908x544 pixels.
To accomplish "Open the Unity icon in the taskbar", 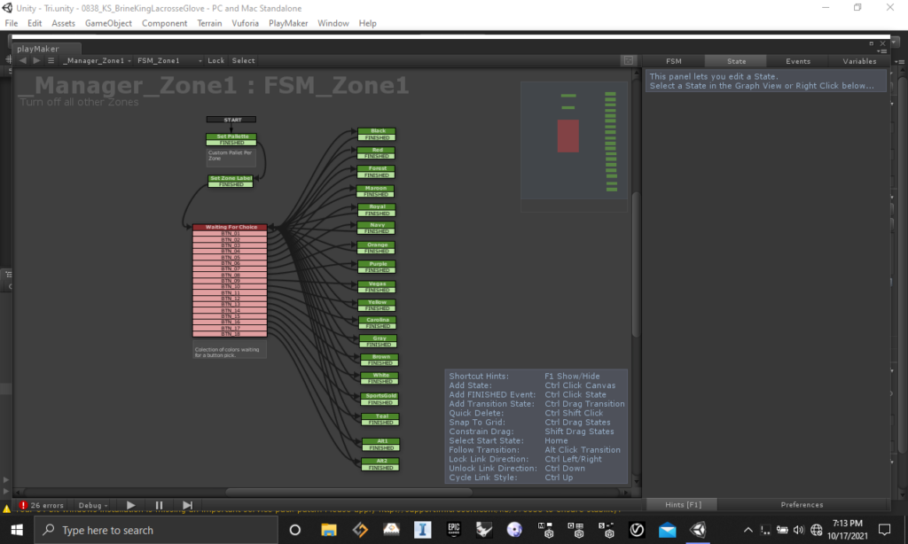I will [x=700, y=530].
